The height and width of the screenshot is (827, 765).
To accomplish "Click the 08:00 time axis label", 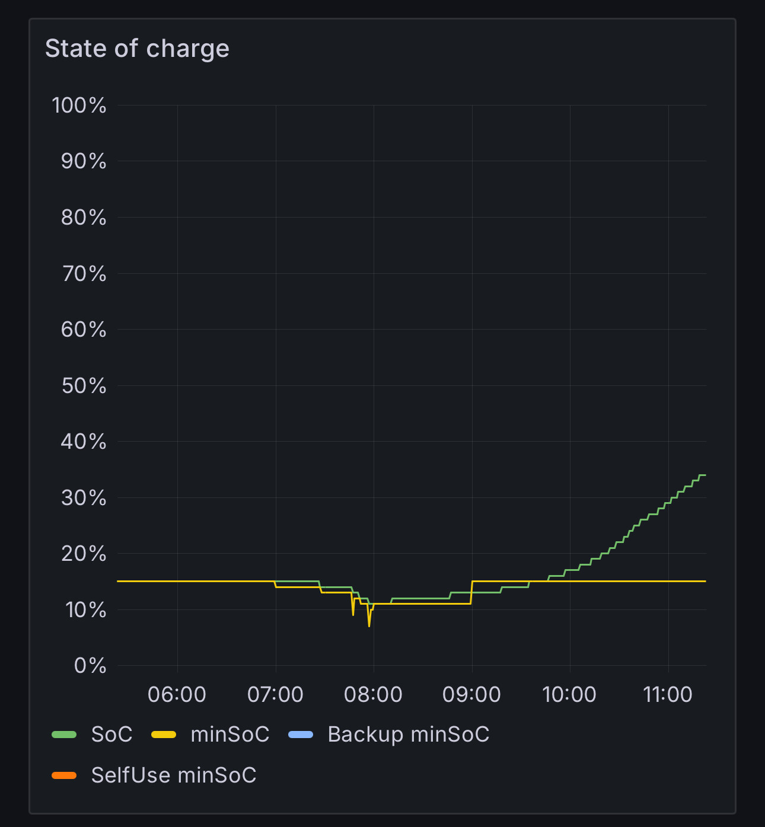I will pos(373,694).
